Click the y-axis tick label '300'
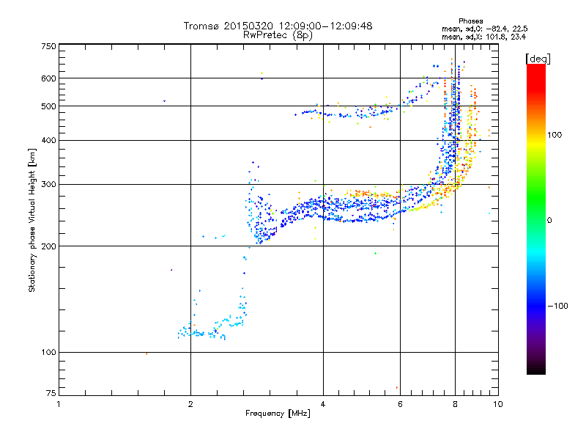 pyautogui.click(x=49, y=184)
